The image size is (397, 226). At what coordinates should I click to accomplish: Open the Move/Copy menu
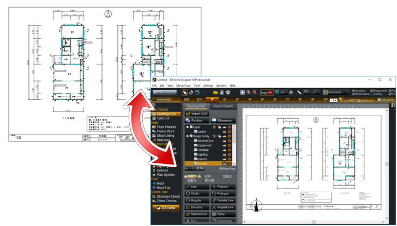coord(183,85)
